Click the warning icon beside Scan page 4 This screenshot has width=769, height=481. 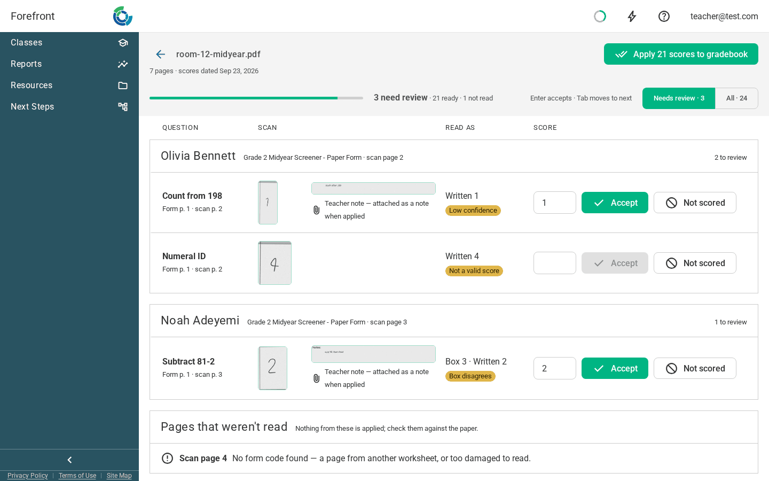[x=167, y=458]
